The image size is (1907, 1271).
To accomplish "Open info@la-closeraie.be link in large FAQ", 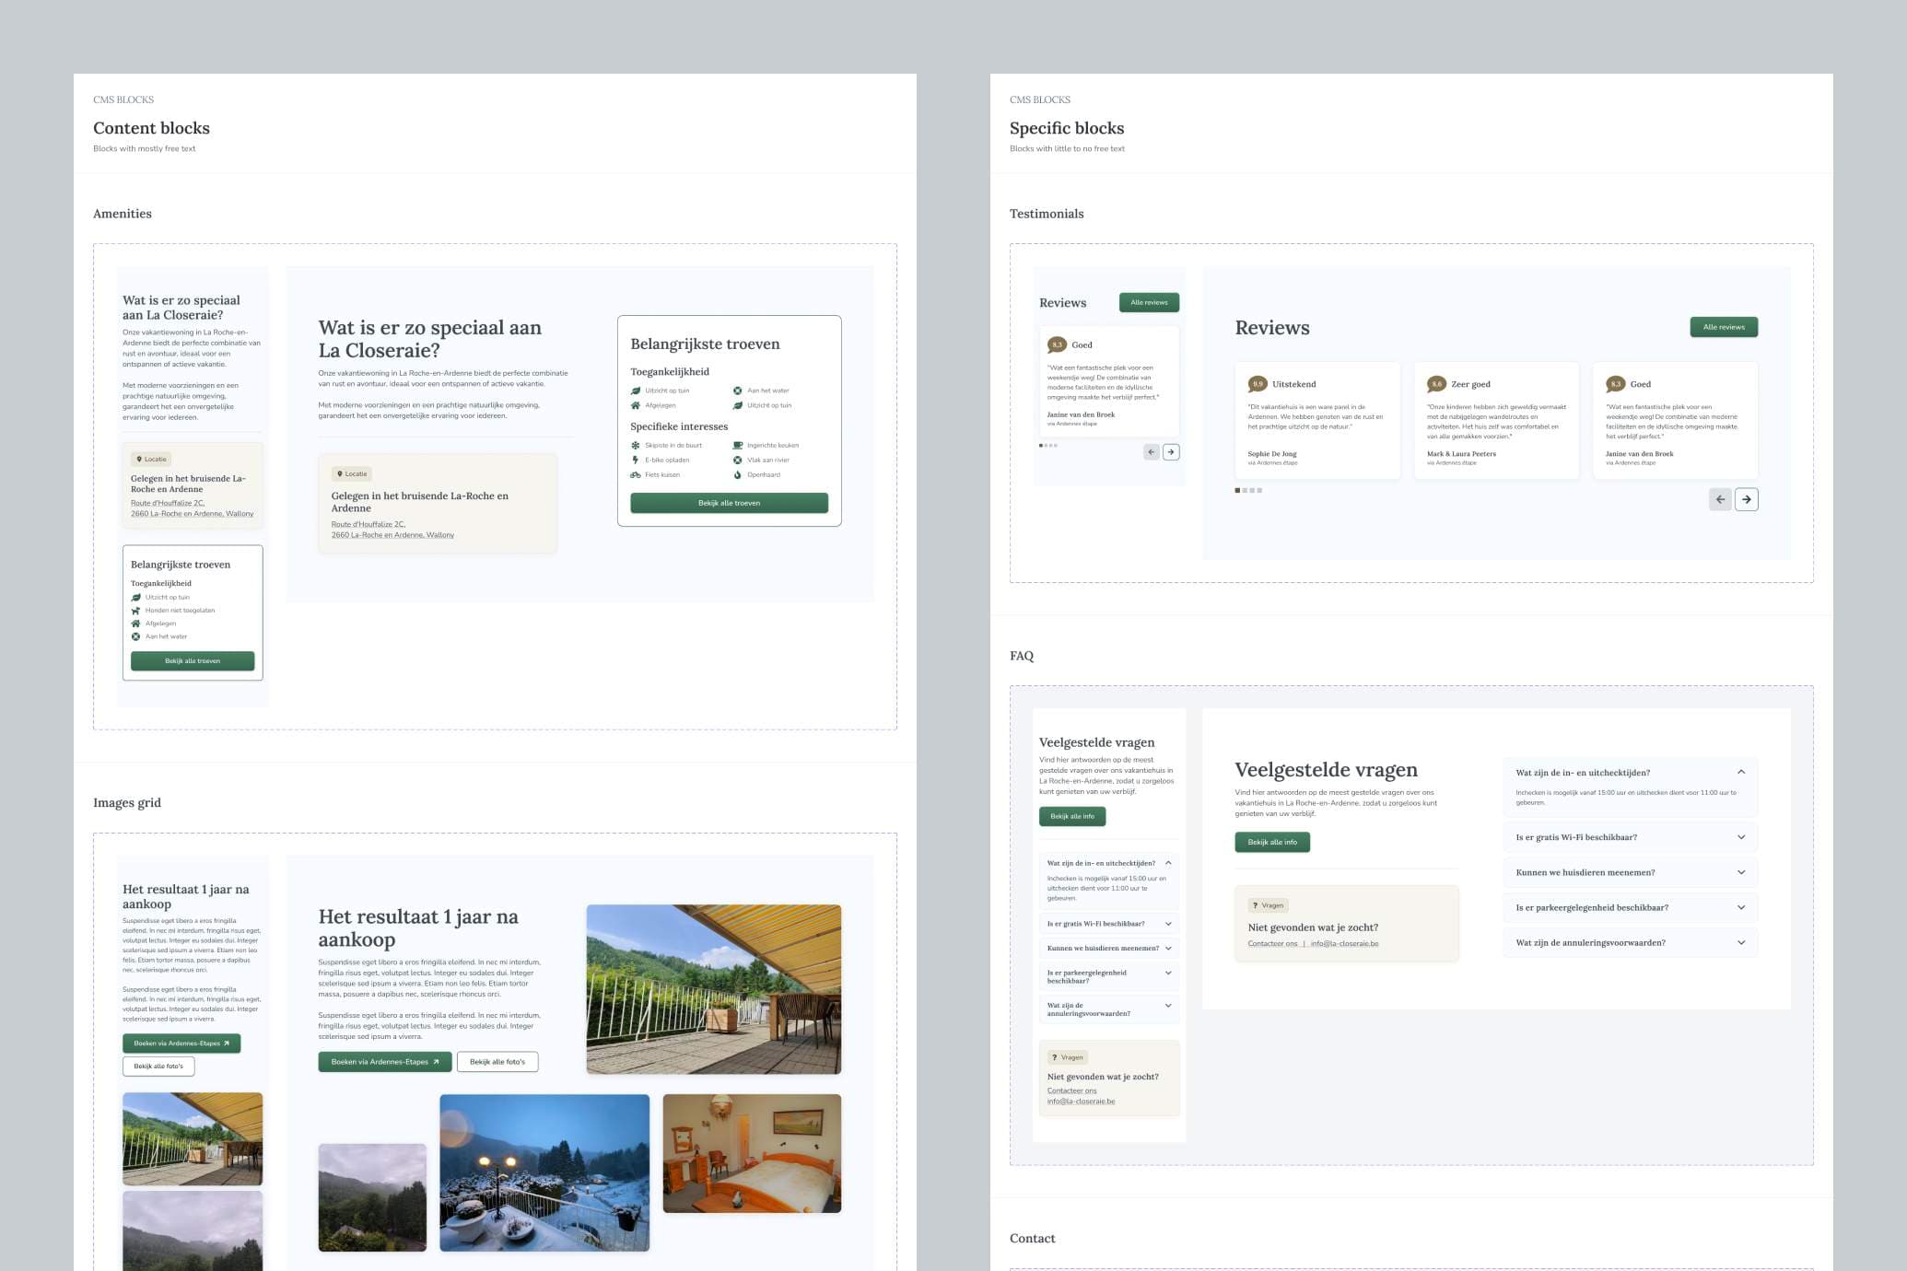I will point(1344,944).
